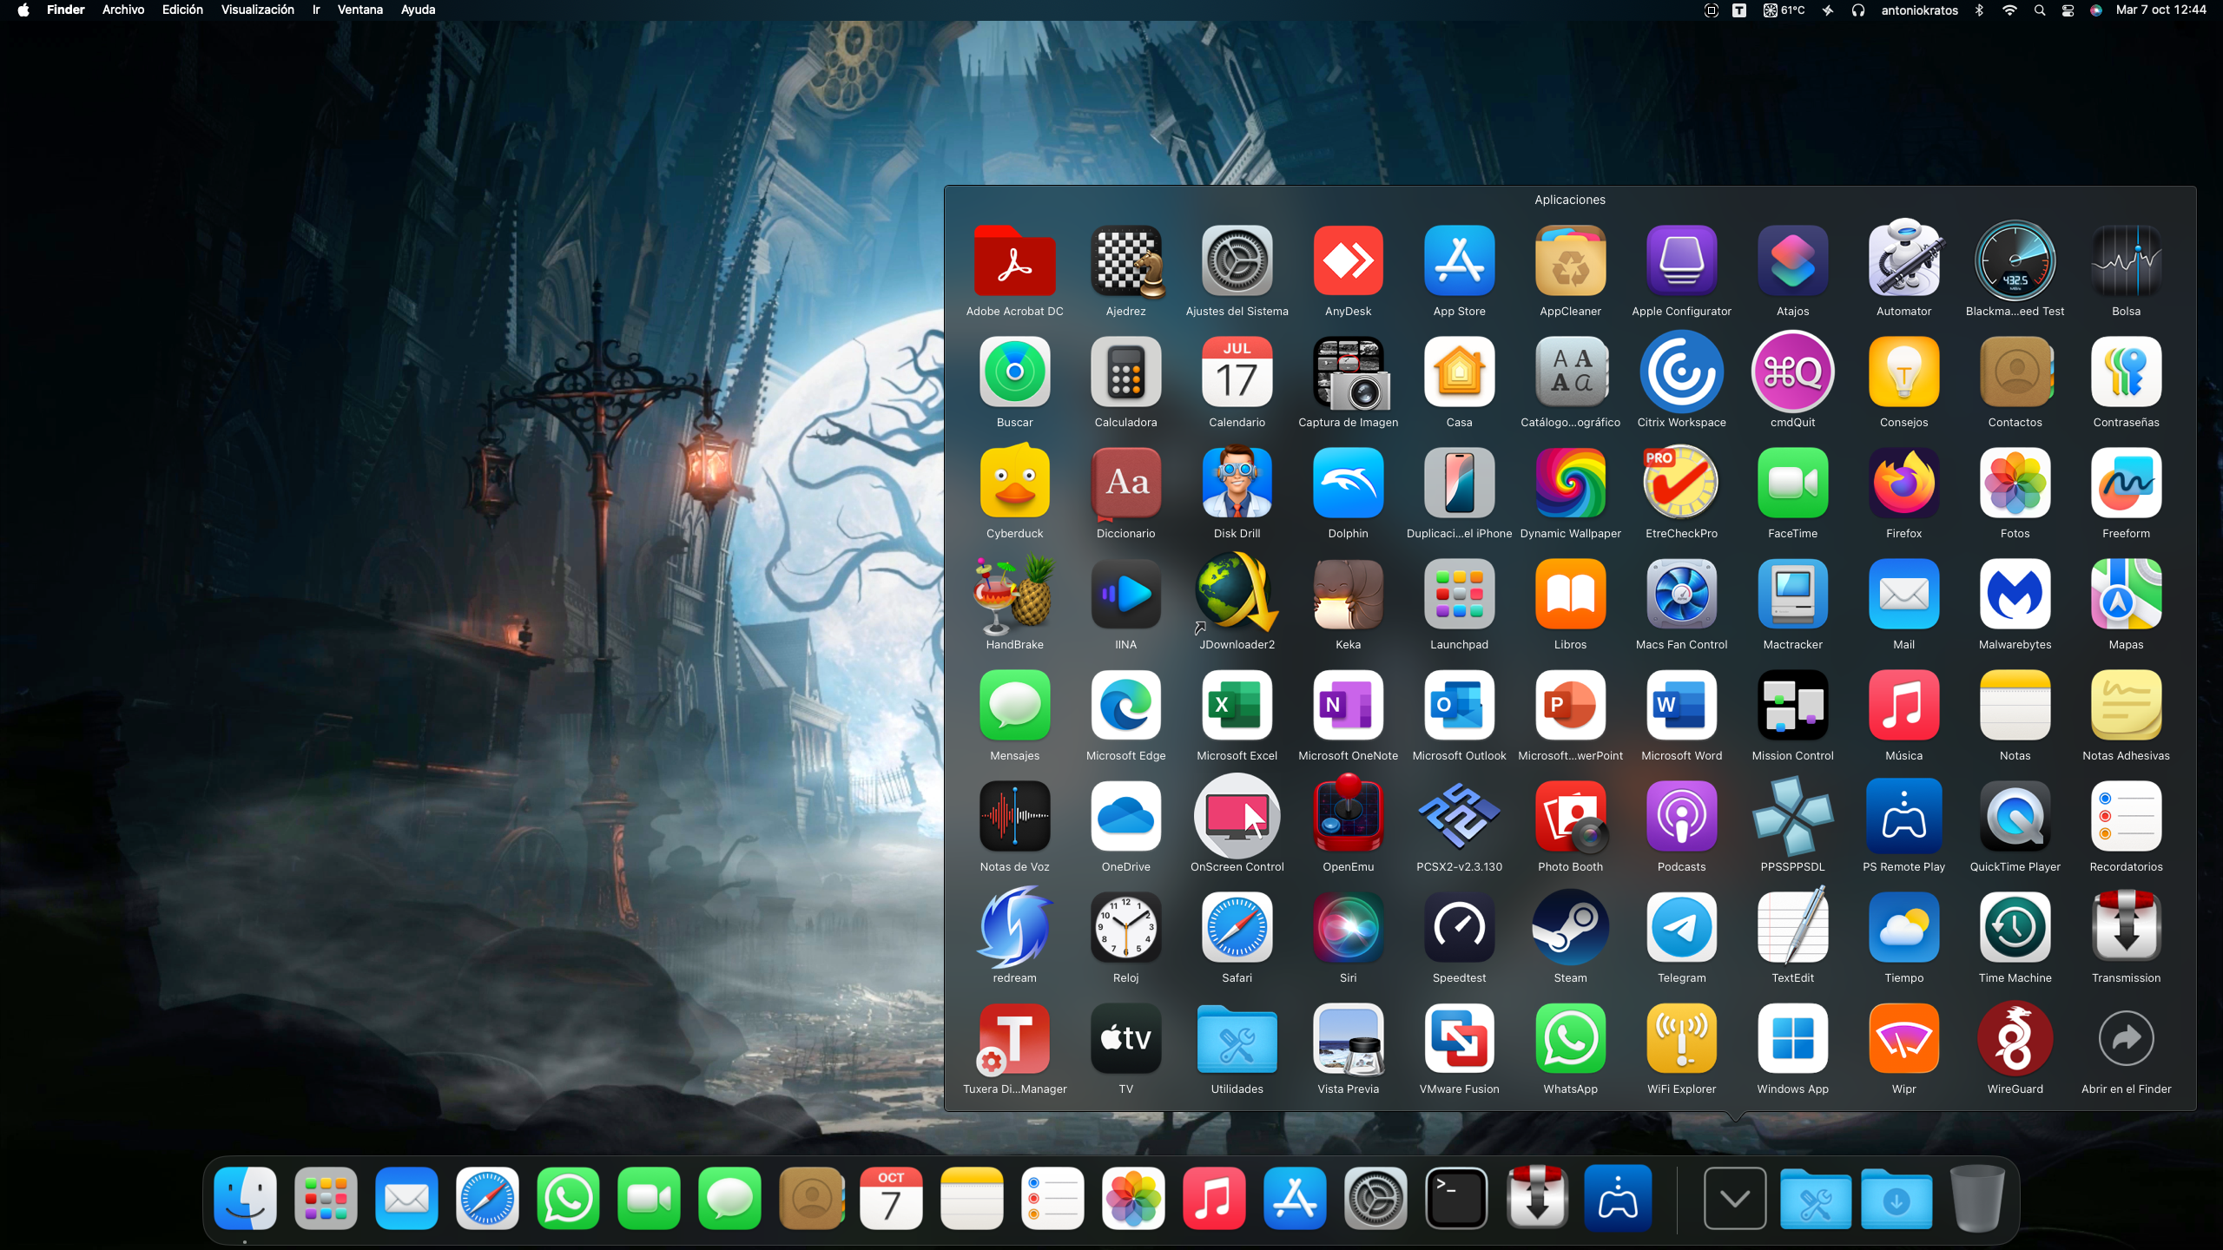Open VMware Fusion icon
2223x1250 pixels.
pos(1459,1039)
